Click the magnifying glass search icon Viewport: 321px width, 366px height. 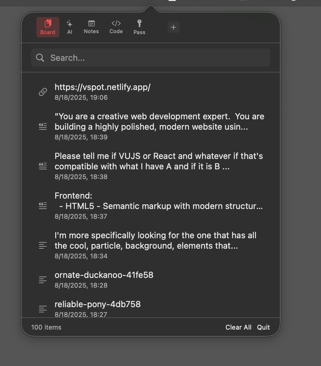[x=40, y=58]
